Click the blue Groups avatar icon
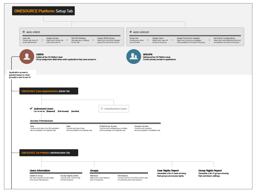255x193 pixels. point(133,57)
